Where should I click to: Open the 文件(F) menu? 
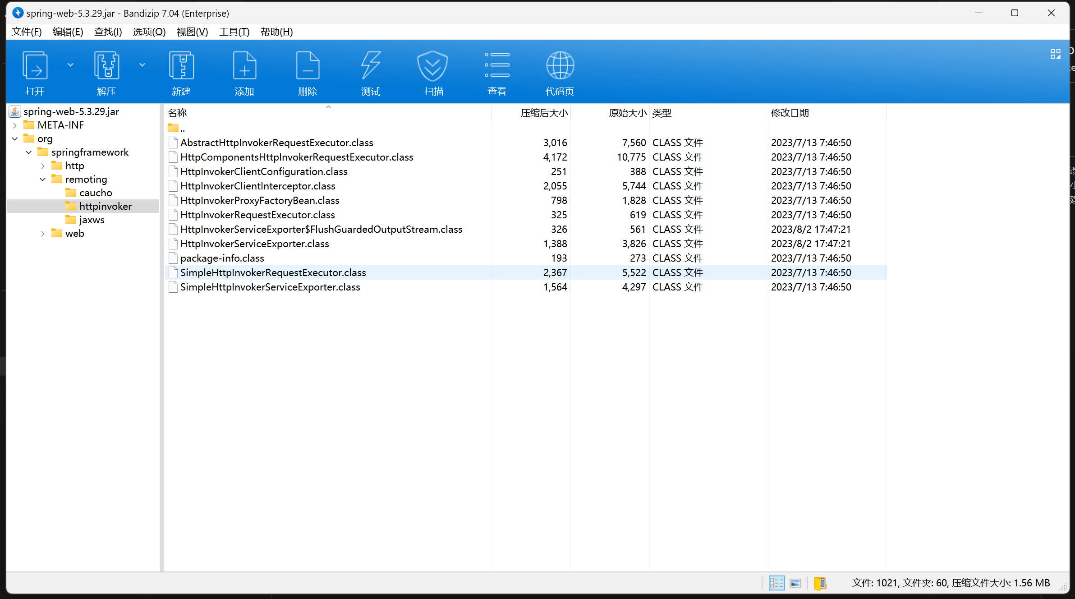(x=27, y=32)
